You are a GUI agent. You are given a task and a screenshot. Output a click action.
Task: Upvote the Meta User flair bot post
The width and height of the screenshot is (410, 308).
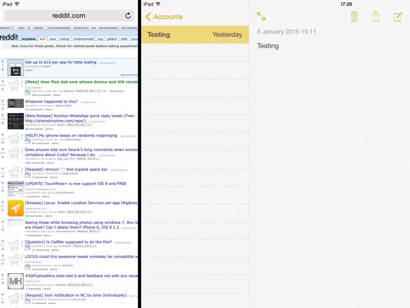3,81
